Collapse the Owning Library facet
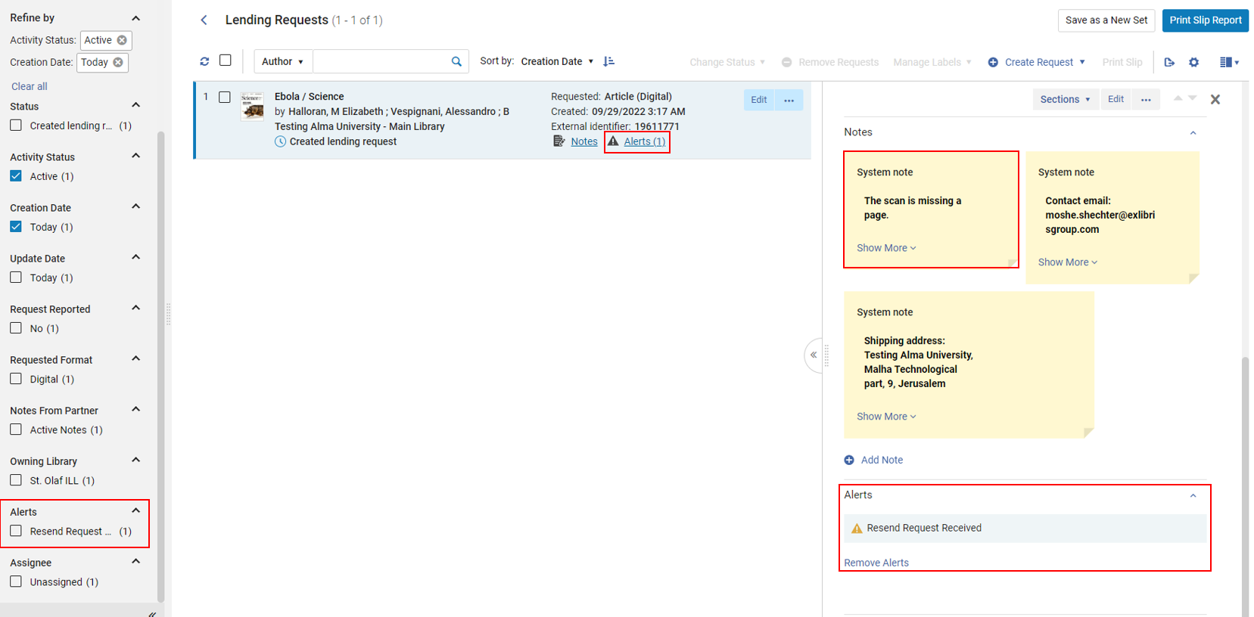Screen dimensions: 1254x617 click(x=136, y=460)
